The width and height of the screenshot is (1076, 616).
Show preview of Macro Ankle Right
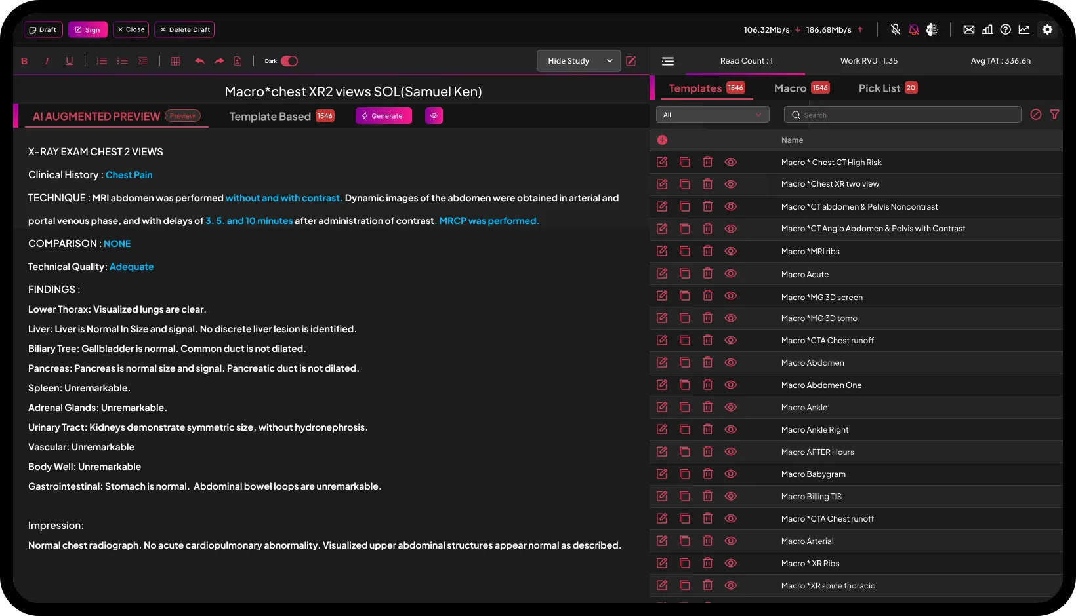point(730,429)
